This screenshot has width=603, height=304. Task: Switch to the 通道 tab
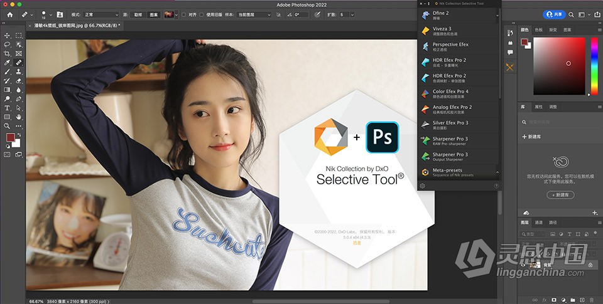(539, 223)
